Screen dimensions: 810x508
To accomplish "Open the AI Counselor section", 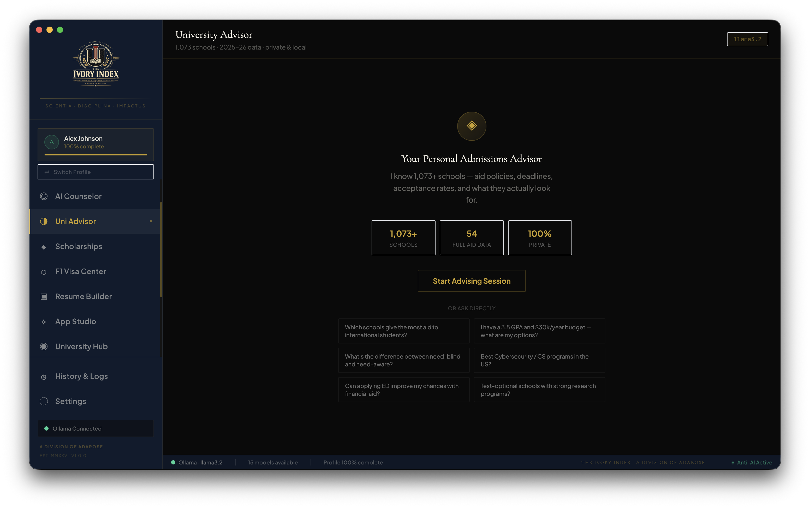I will coord(95,196).
